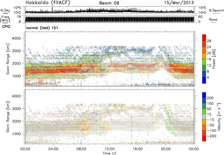
Task: Click the '60' Nave axis tick
Action: [x=200, y=17]
